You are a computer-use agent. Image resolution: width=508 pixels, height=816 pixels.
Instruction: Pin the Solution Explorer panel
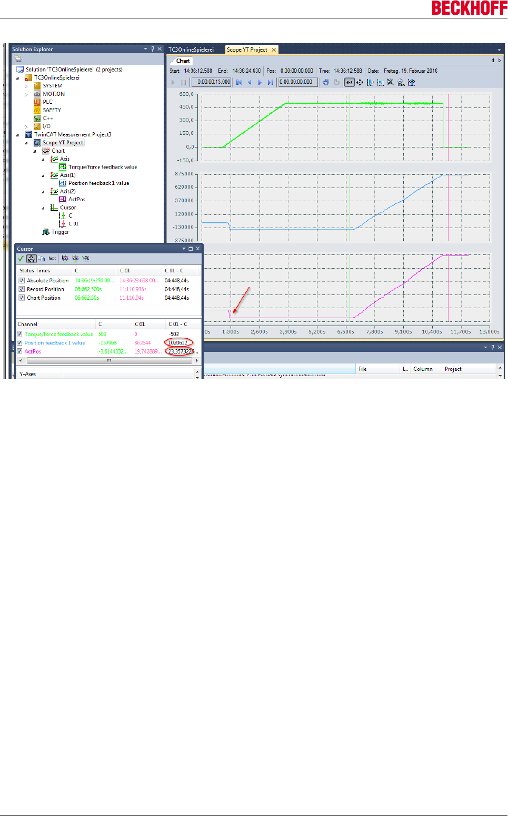[153, 49]
